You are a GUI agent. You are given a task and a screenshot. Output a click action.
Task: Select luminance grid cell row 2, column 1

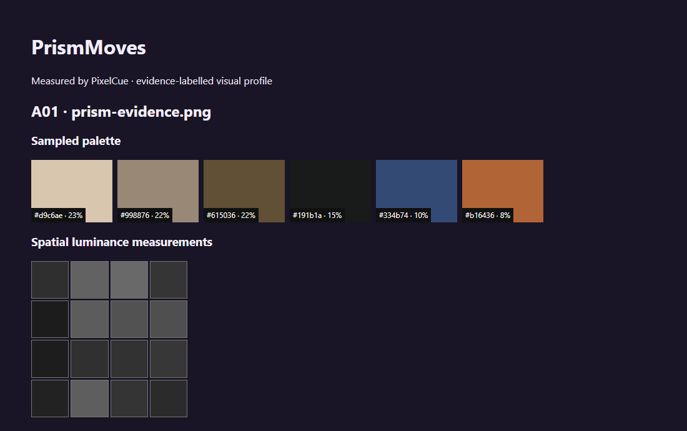point(50,319)
